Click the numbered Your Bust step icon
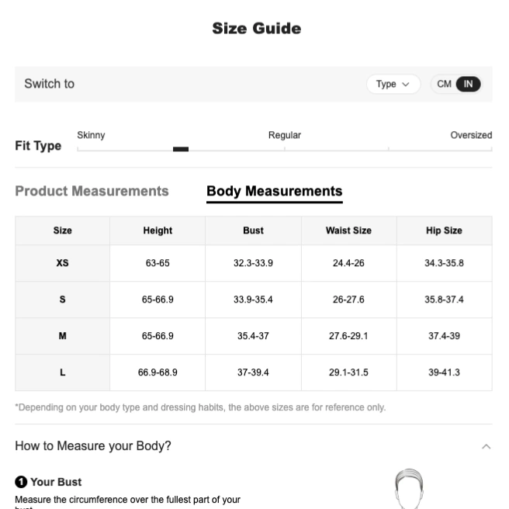 tap(21, 482)
